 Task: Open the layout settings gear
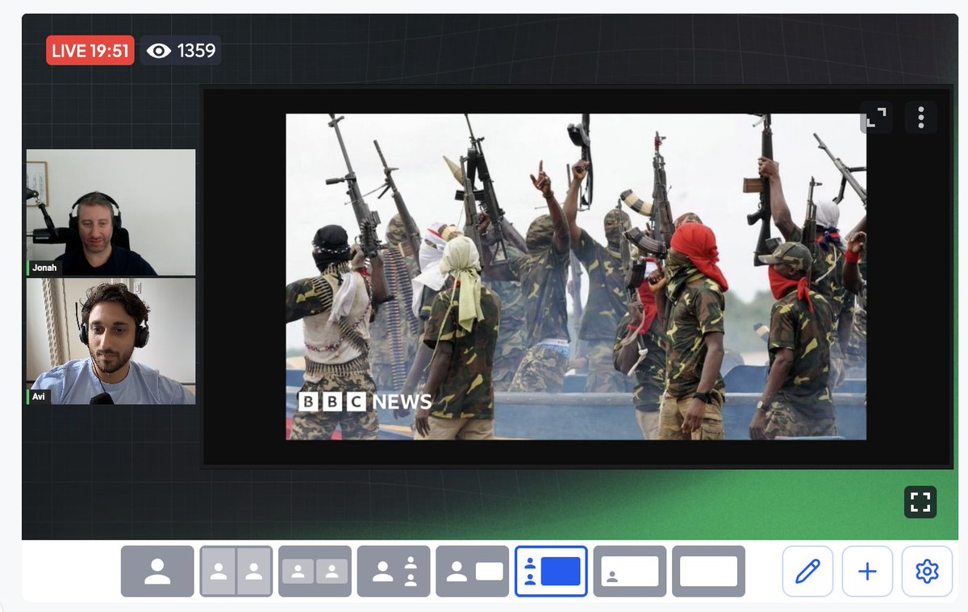(927, 571)
